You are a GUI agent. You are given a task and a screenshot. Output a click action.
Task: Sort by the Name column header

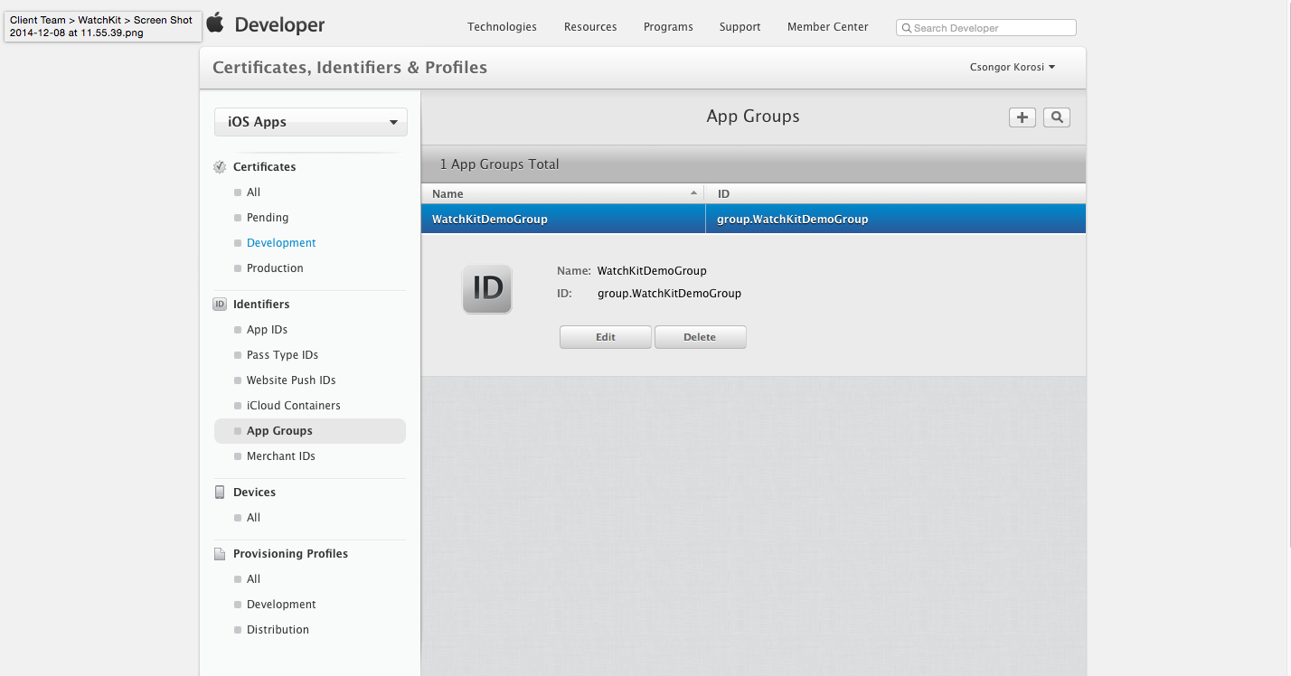562,193
